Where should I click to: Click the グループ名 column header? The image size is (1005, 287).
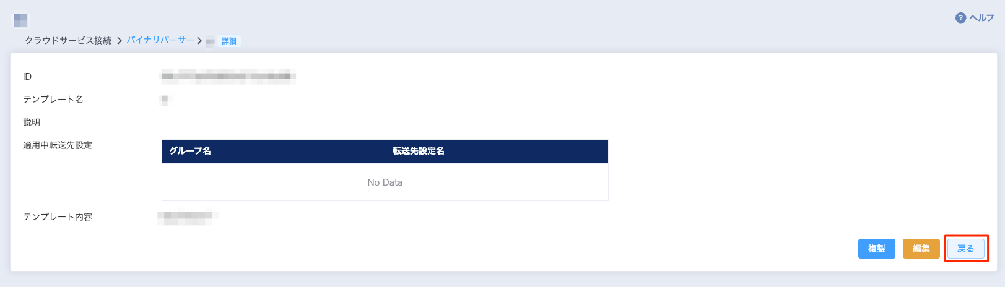190,151
